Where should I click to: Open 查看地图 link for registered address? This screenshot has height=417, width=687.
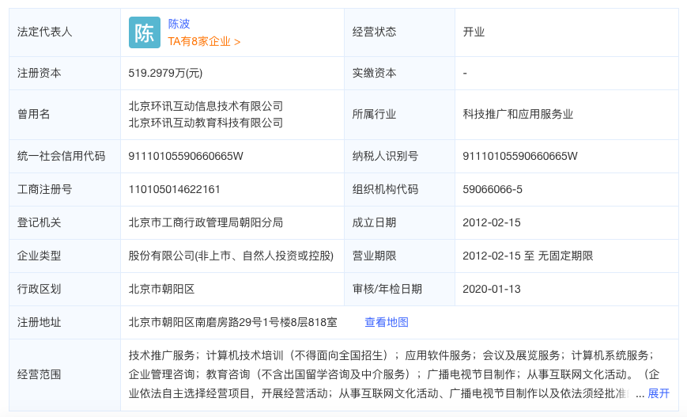click(387, 322)
